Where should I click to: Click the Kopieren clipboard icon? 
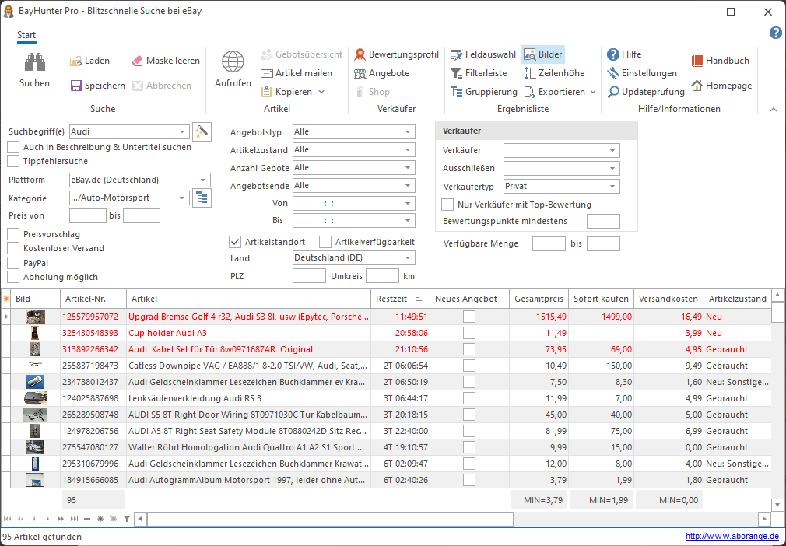click(267, 92)
